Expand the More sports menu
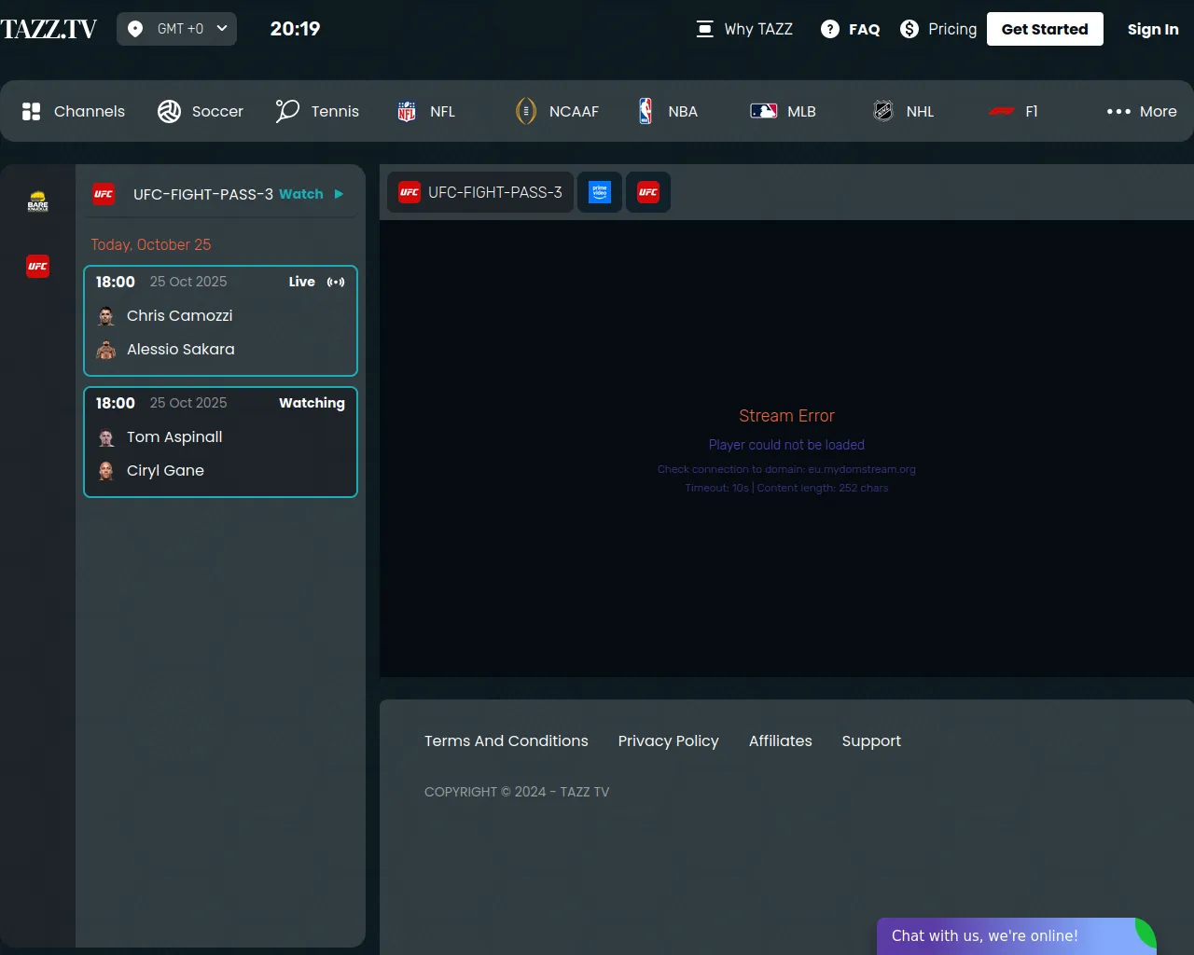The width and height of the screenshot is (1194, 955). 1141,111
